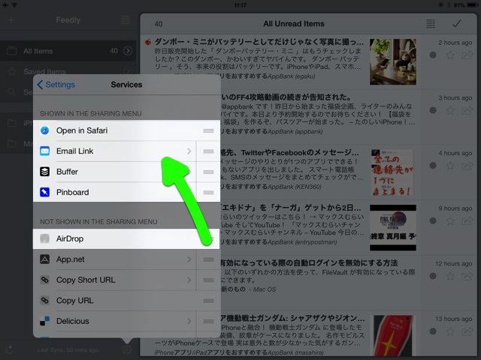The image size is (481, 360).
Task: Star the 12 hours ago article
Action: pyautogui.click(x=450, y=276)
